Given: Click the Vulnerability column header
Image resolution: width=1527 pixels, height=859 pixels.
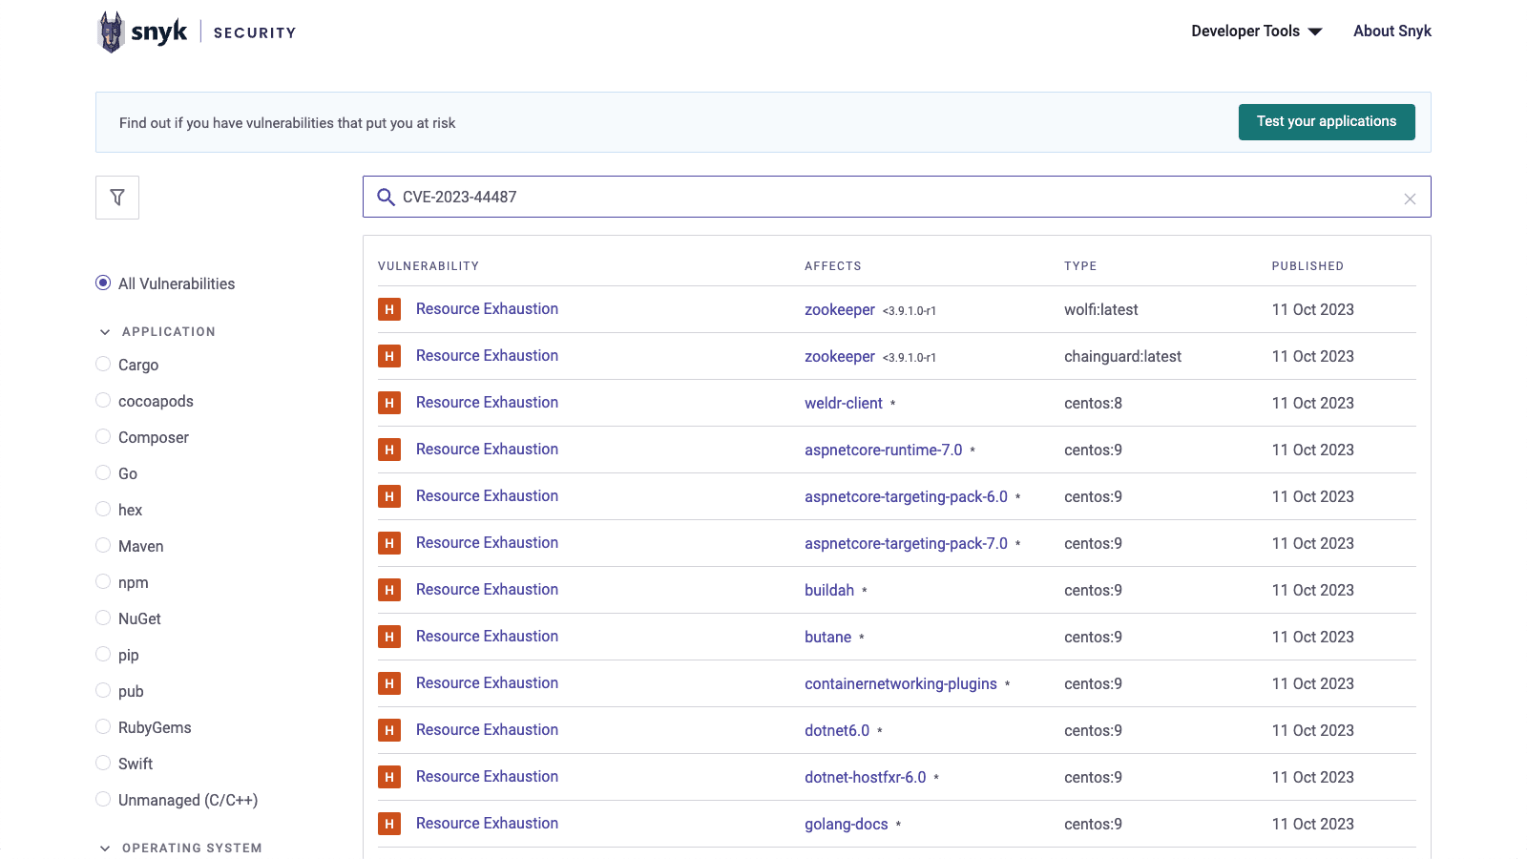Looking at the screenshot, I should point(429,266).
